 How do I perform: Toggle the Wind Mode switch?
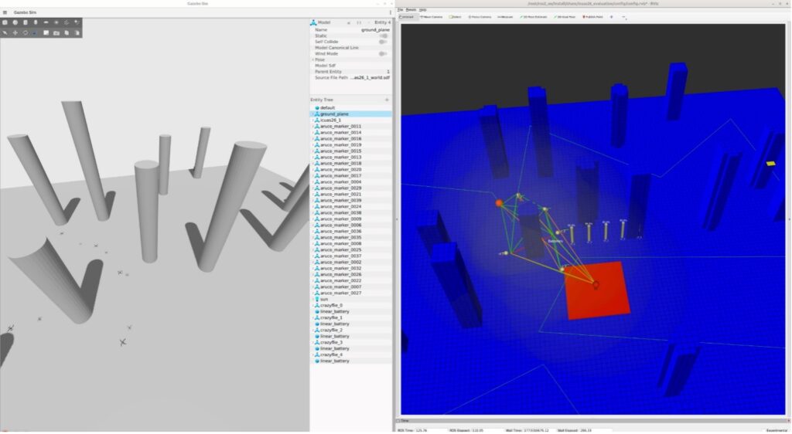pos(383,53)
